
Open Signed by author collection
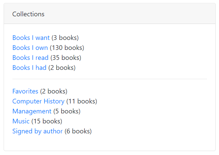point(37,131)
